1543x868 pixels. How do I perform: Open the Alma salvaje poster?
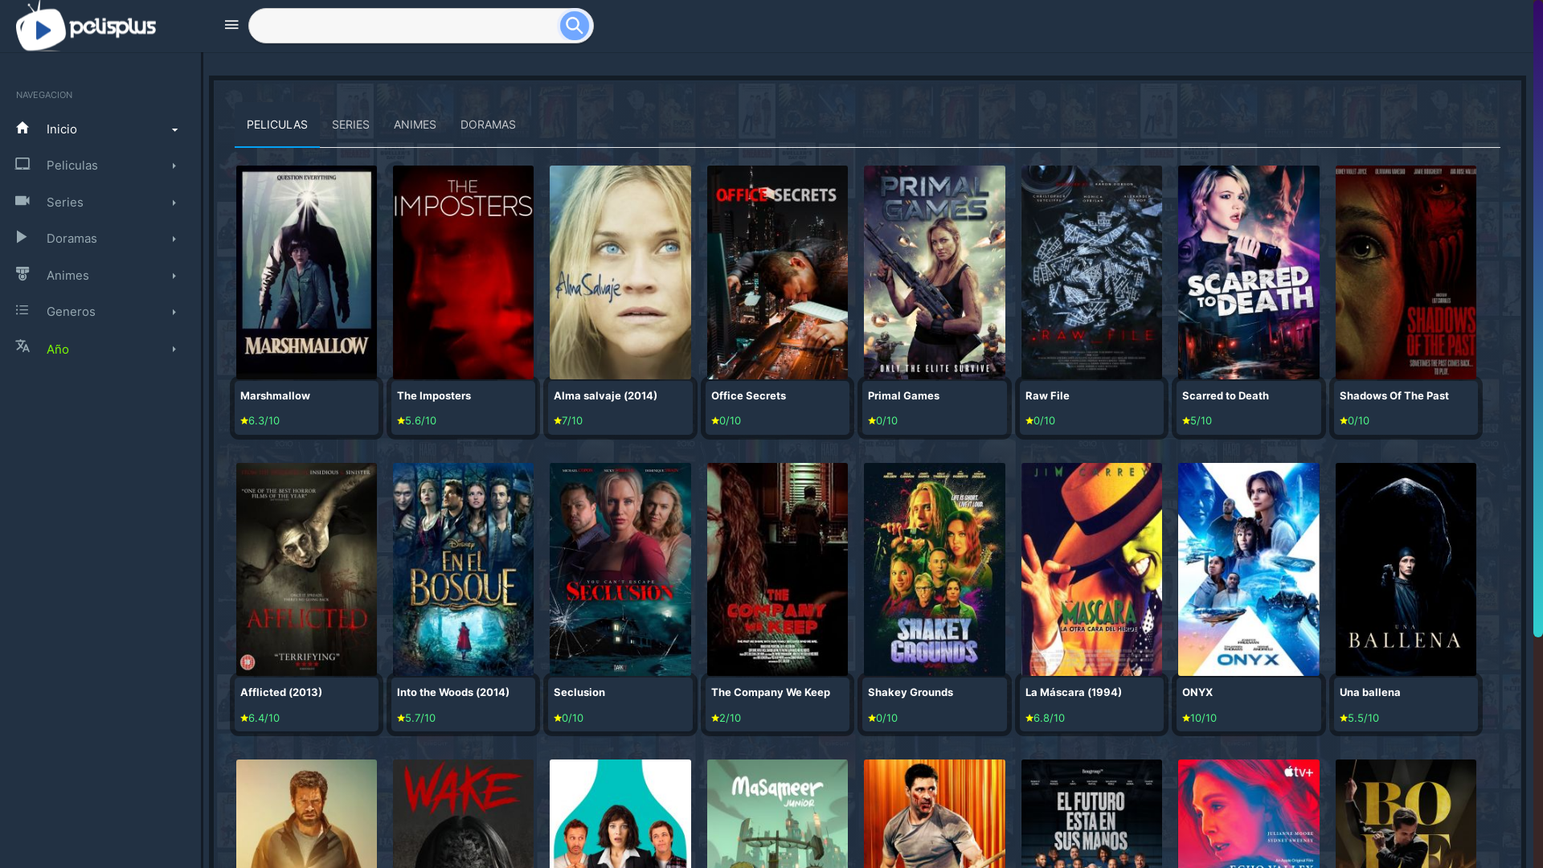click(x=620, y=272)
